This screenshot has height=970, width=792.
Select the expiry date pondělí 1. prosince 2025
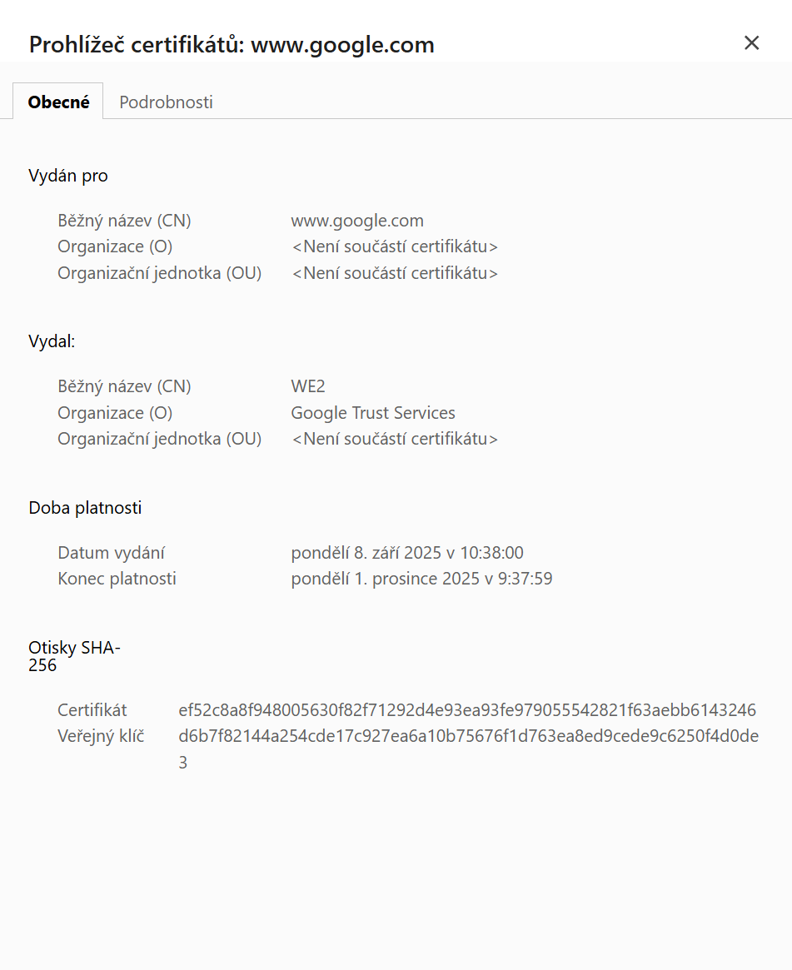click(x=421, y=578)
